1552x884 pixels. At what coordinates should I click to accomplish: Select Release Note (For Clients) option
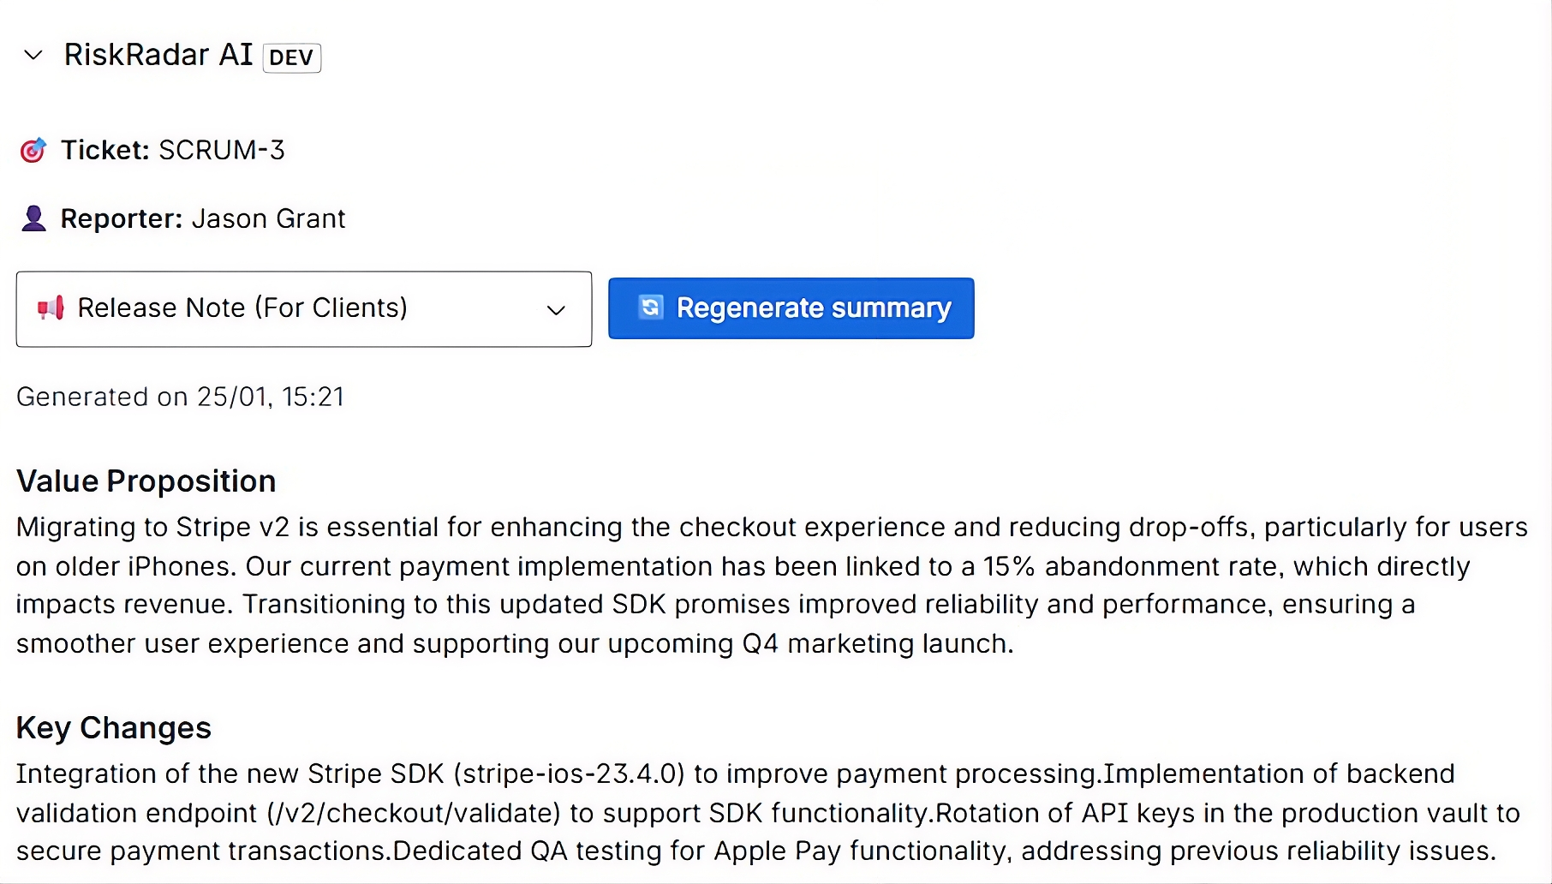(242, 308)
